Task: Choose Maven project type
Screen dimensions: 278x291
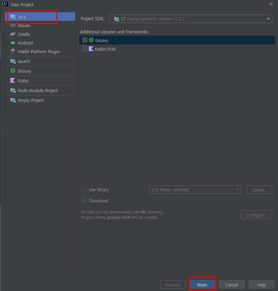Action: 40,25
